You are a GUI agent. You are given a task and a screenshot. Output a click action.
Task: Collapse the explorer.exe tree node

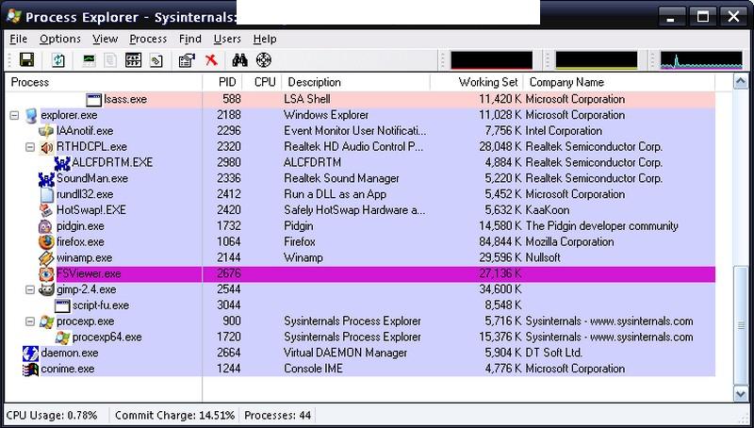coord(14,115)
